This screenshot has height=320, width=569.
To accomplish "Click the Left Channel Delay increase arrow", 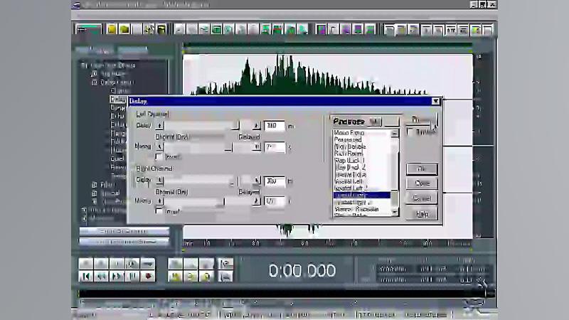I will [x=257, y=126].
